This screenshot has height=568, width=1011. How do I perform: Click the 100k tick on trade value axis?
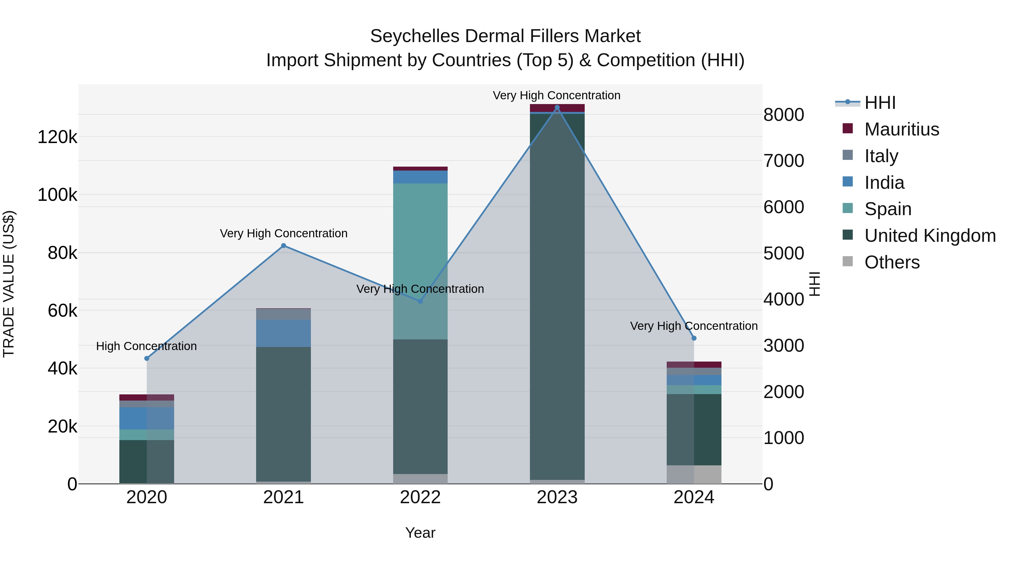(x=57, y=195)
